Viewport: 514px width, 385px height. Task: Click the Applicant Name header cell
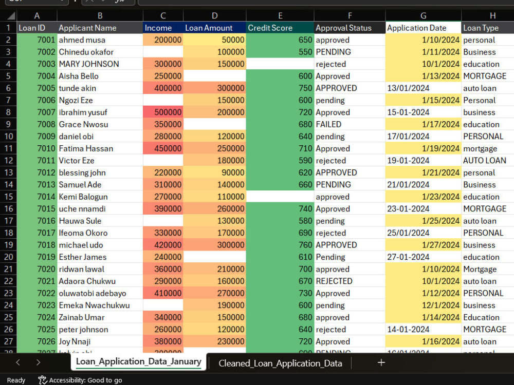click(100, 28)
